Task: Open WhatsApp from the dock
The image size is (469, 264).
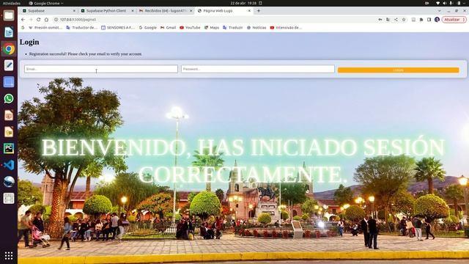Action: click(x=9, y=98)
